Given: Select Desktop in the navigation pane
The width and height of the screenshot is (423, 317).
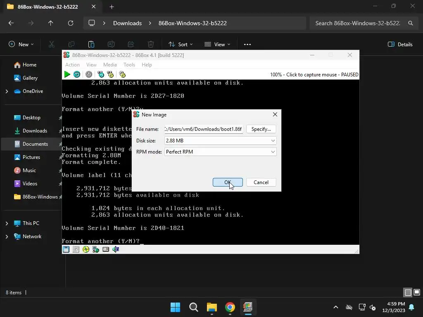Looking at the screenshot, I should pyautogui.click(x=31, y=118).
